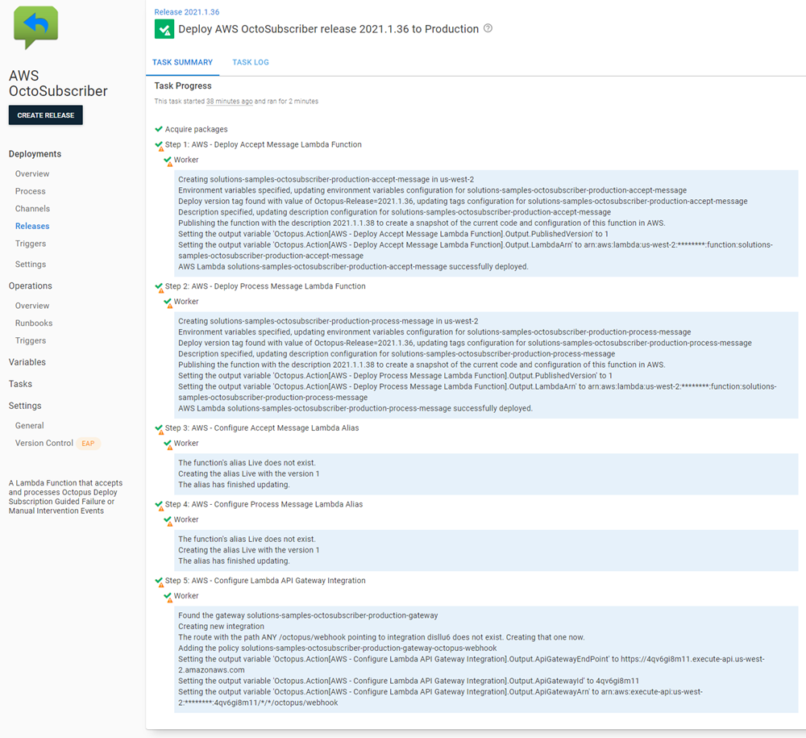Switch to the TASK LOG tab
Screen dimensions: 806x738
coord(252,62)
